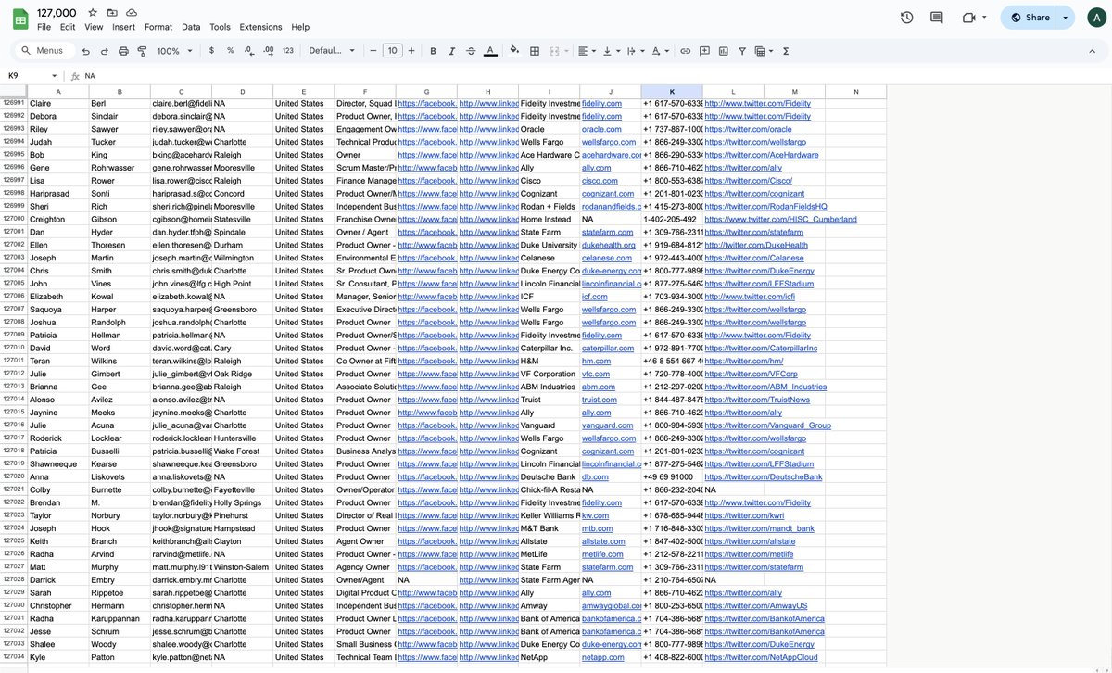
Task: Click the font size field showing 10
Action: tap(392, 51)
